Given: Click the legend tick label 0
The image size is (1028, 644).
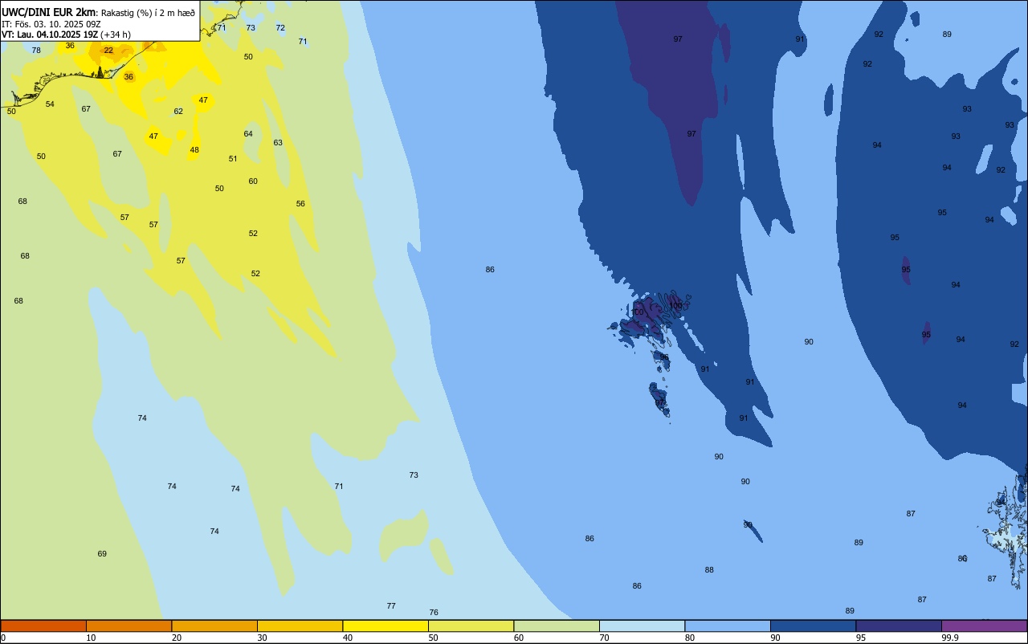Looking at the screenshot, I should [3, 638].
